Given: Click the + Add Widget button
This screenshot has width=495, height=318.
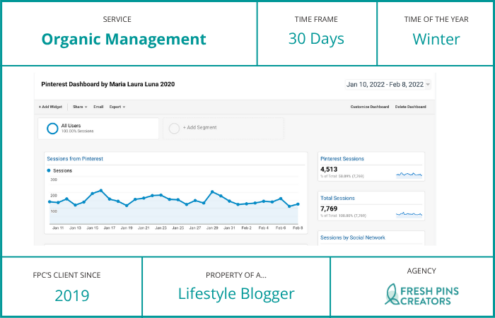Looking at the screenshot, I should click(50, 107).
